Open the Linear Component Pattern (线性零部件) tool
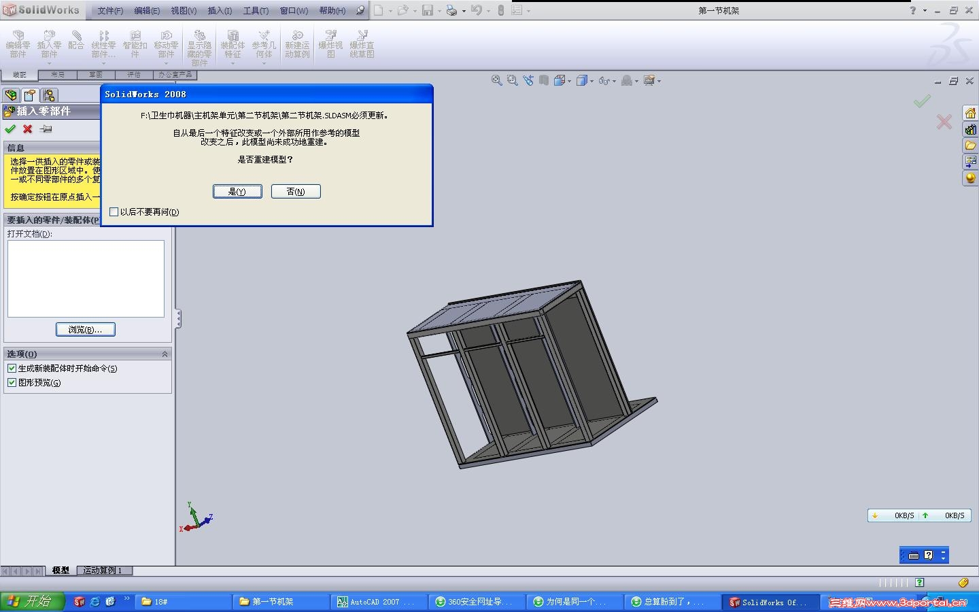The width and height of the screenshot is (979, 612). (103, 44)
